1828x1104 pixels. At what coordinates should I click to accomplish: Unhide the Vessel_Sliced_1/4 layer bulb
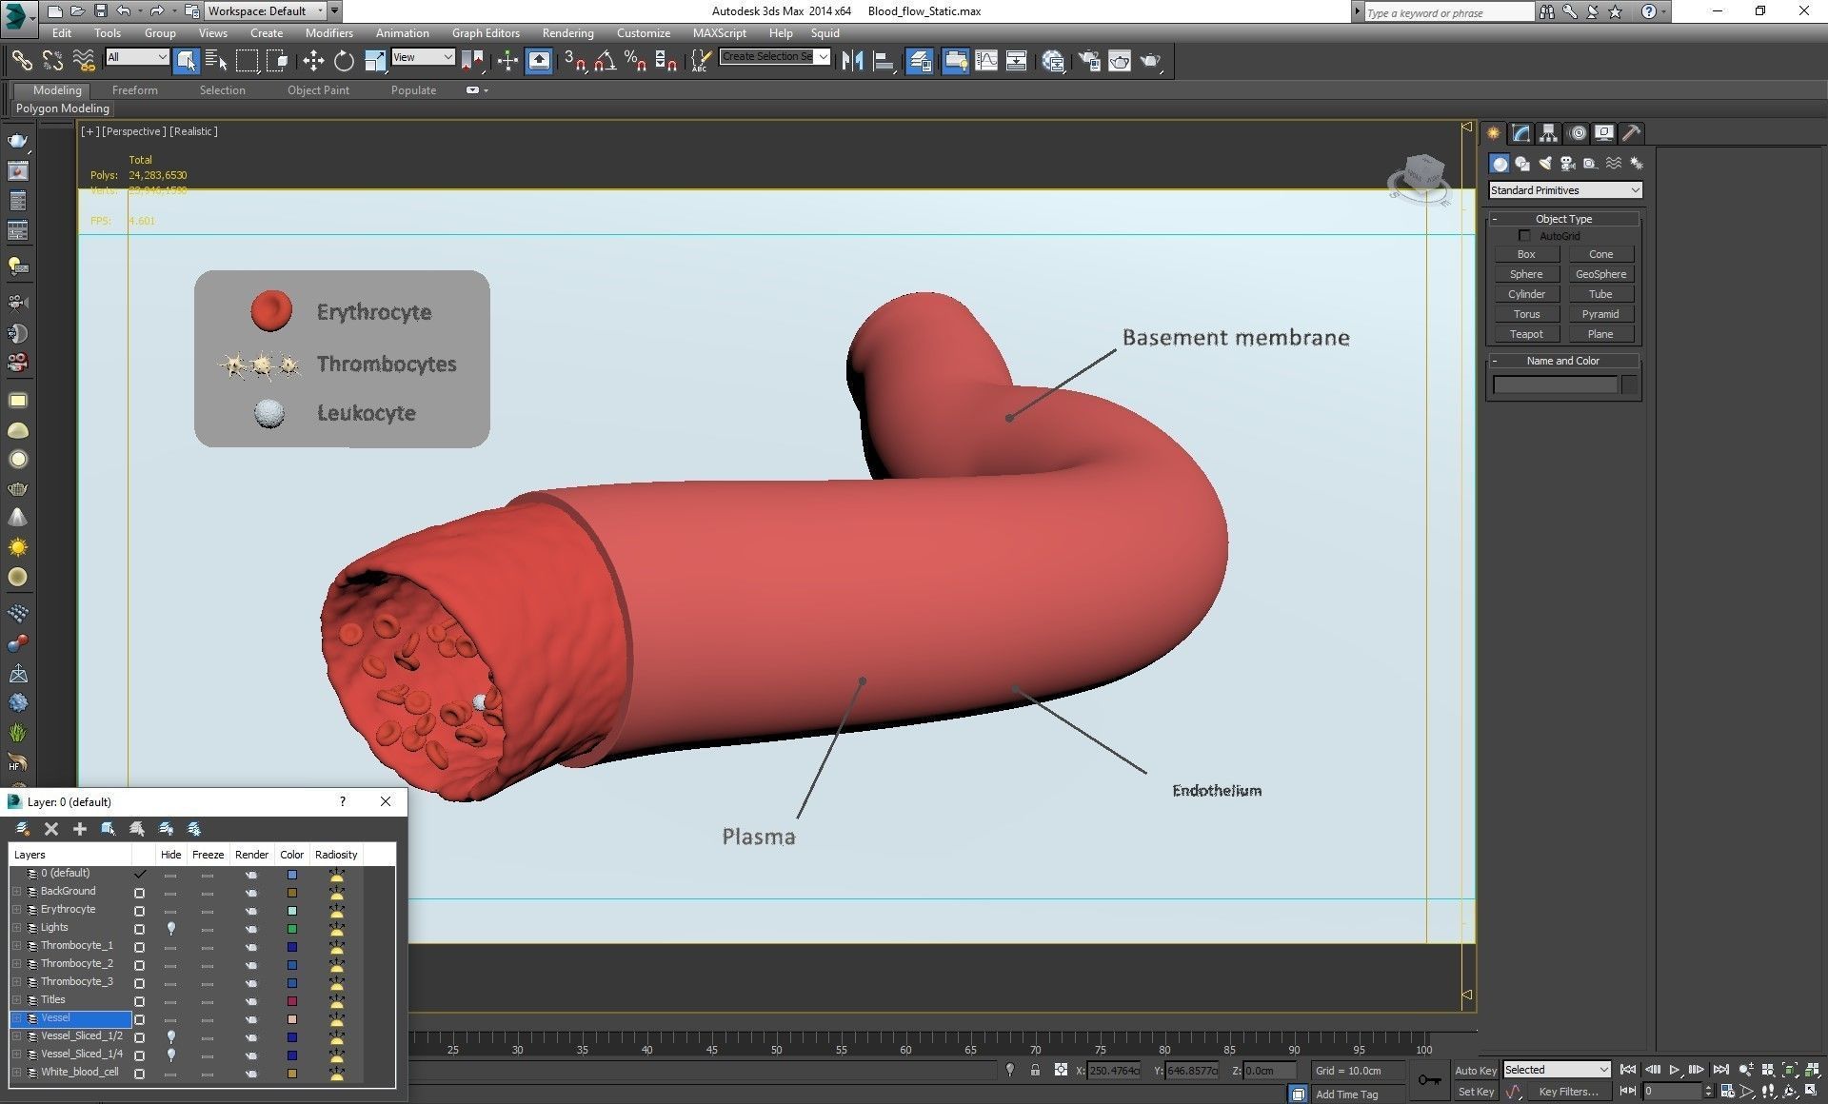[x=171, y=1055]
